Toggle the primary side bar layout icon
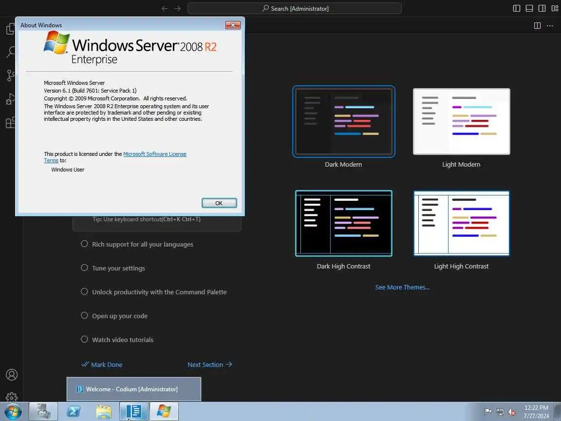The width and height of the screenshot is (561, 421). (x=516, y=8)
